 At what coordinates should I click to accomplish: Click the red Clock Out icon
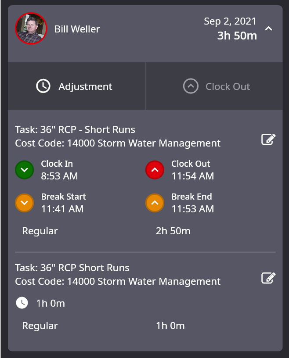click(155, 170)
